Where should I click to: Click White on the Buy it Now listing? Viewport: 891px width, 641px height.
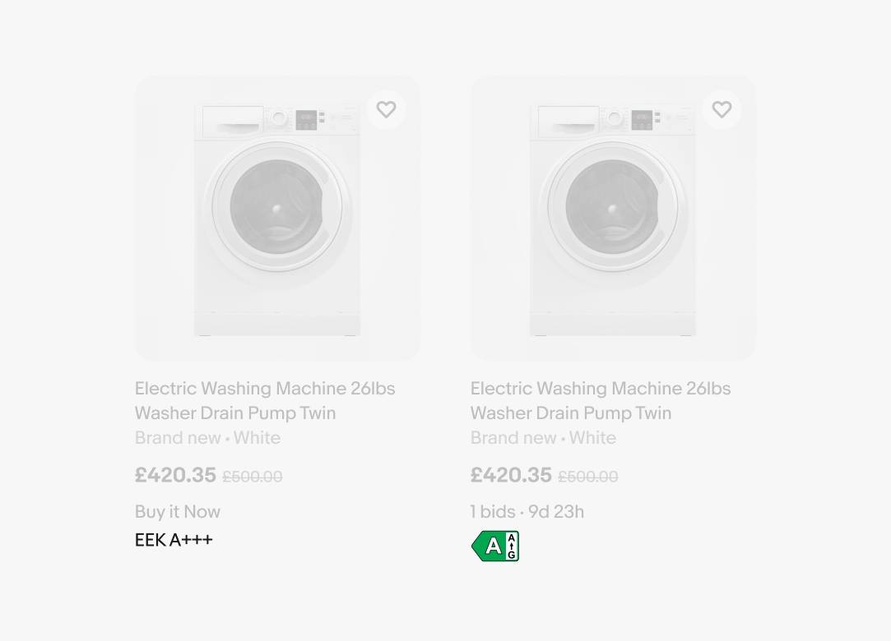click(x=257, y=438)
